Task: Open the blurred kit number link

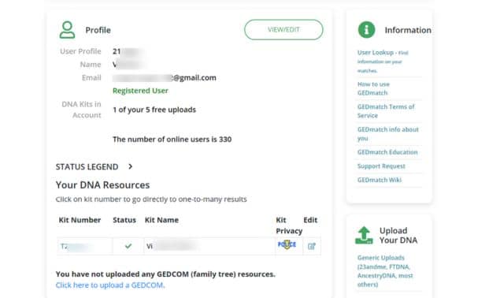Action: [75, 247]
